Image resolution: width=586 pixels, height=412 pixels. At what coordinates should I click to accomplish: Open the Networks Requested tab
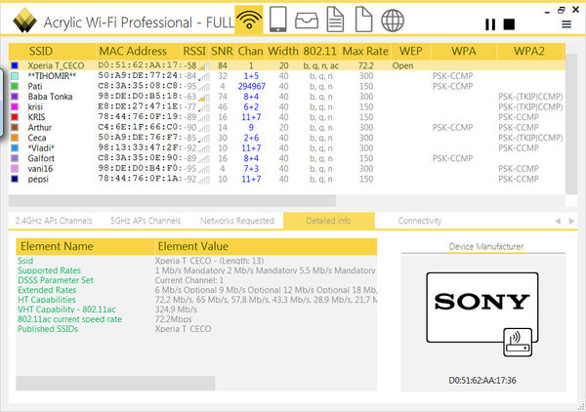click(x=237, y=221)
